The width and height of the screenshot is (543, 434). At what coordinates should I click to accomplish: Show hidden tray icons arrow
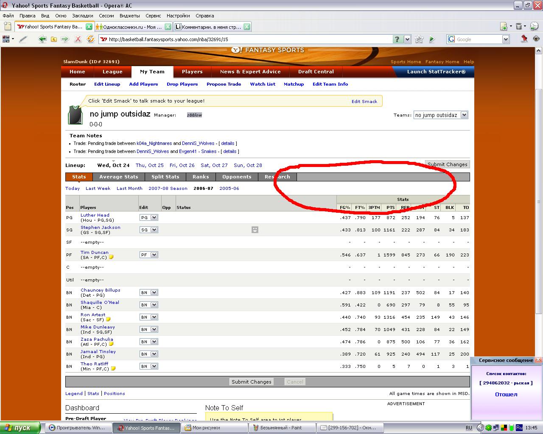[480, 428]
